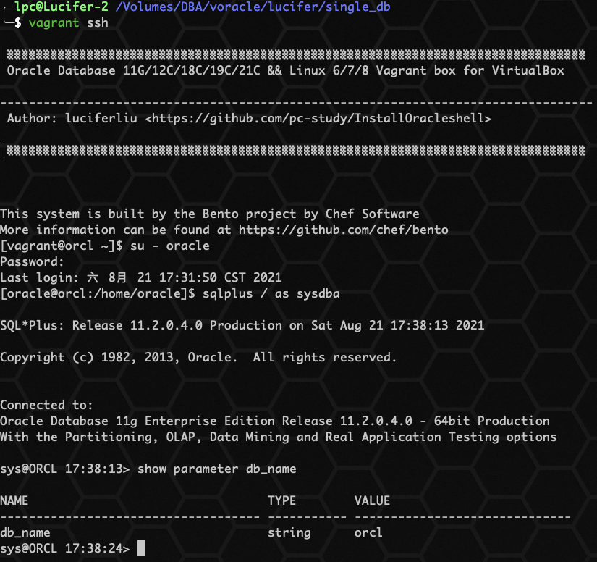
Task: Click the 'show parameter db_name' command
Action: point(216,469)
